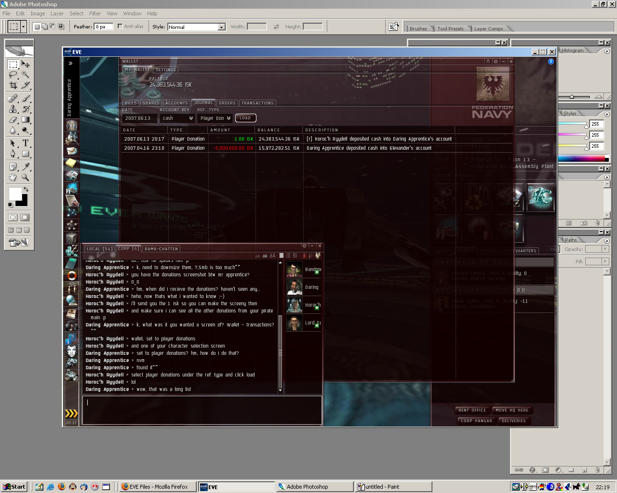Select the Eraser tool

pyautogui.click(x=13, y=120)
